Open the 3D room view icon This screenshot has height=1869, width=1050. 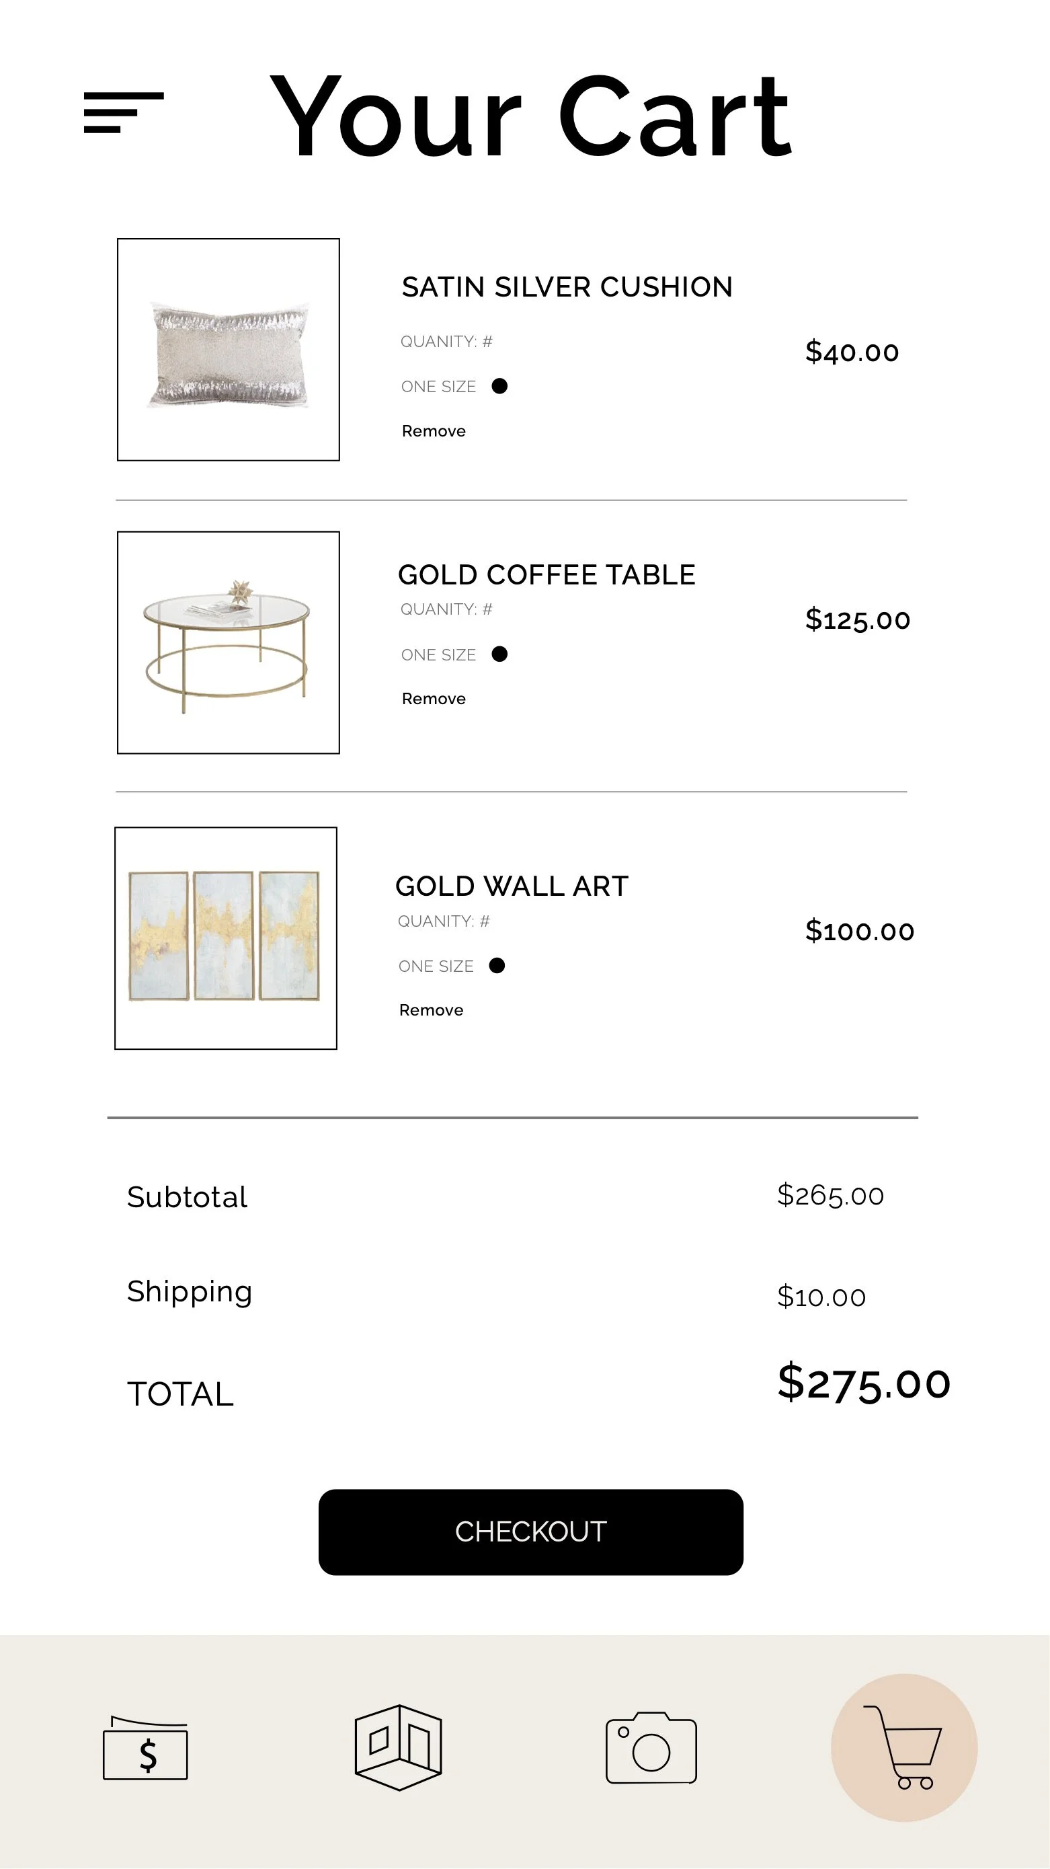tap(398, 1747)
